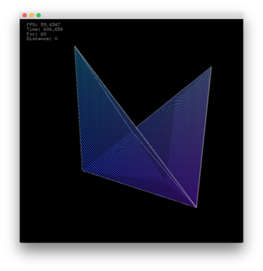263x271 pixels.
Task: Minimize the window with the yellow button
Action: tap(32, 16)
